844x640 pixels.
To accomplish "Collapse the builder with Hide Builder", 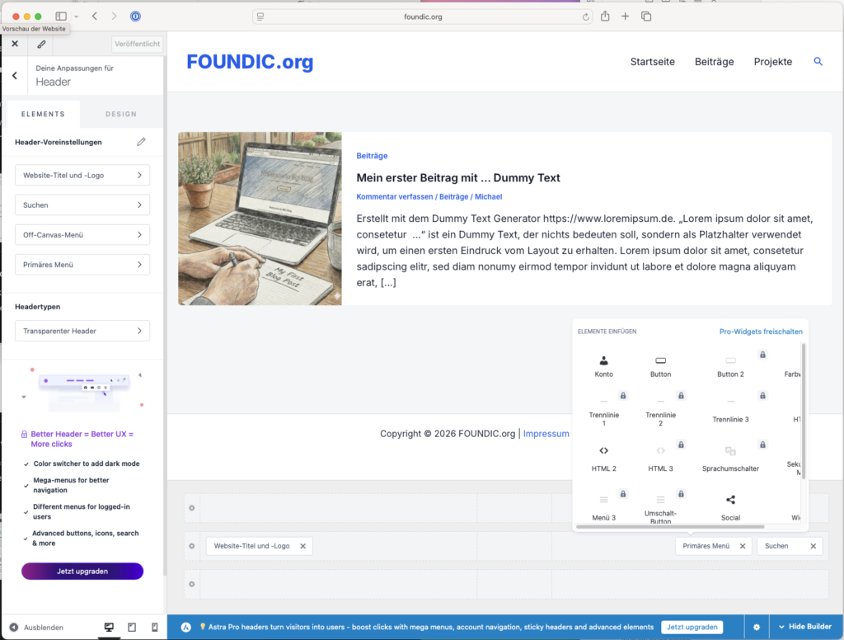I will pyautogui.click(x=805, y=628).
